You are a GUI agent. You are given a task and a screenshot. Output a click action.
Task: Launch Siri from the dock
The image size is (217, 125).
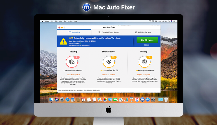(57, 100)
